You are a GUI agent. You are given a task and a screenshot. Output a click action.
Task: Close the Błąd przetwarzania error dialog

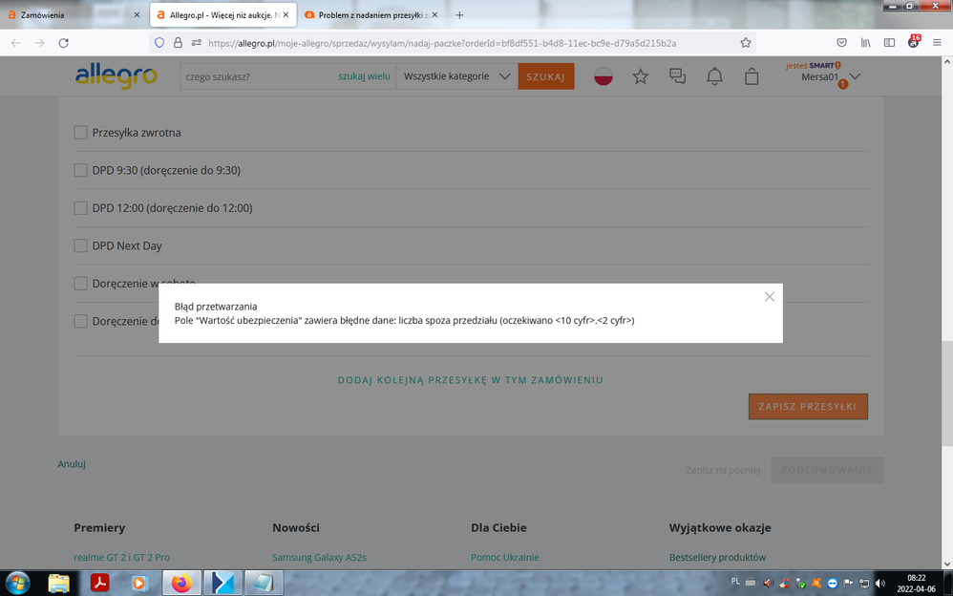point(769,297)
